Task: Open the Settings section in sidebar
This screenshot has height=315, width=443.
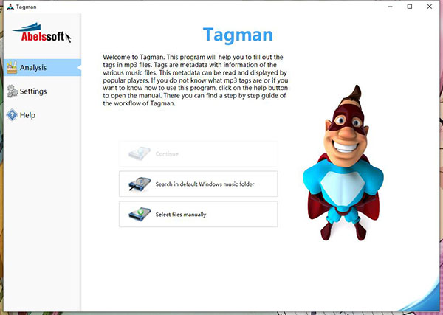Action: click(x=42, y=91)
